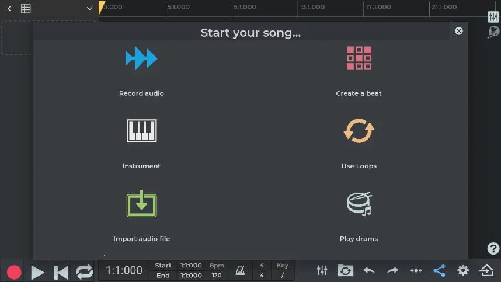
Task: Expand the dropdown chevron in the top-left panel
Action: coord(89,8)
